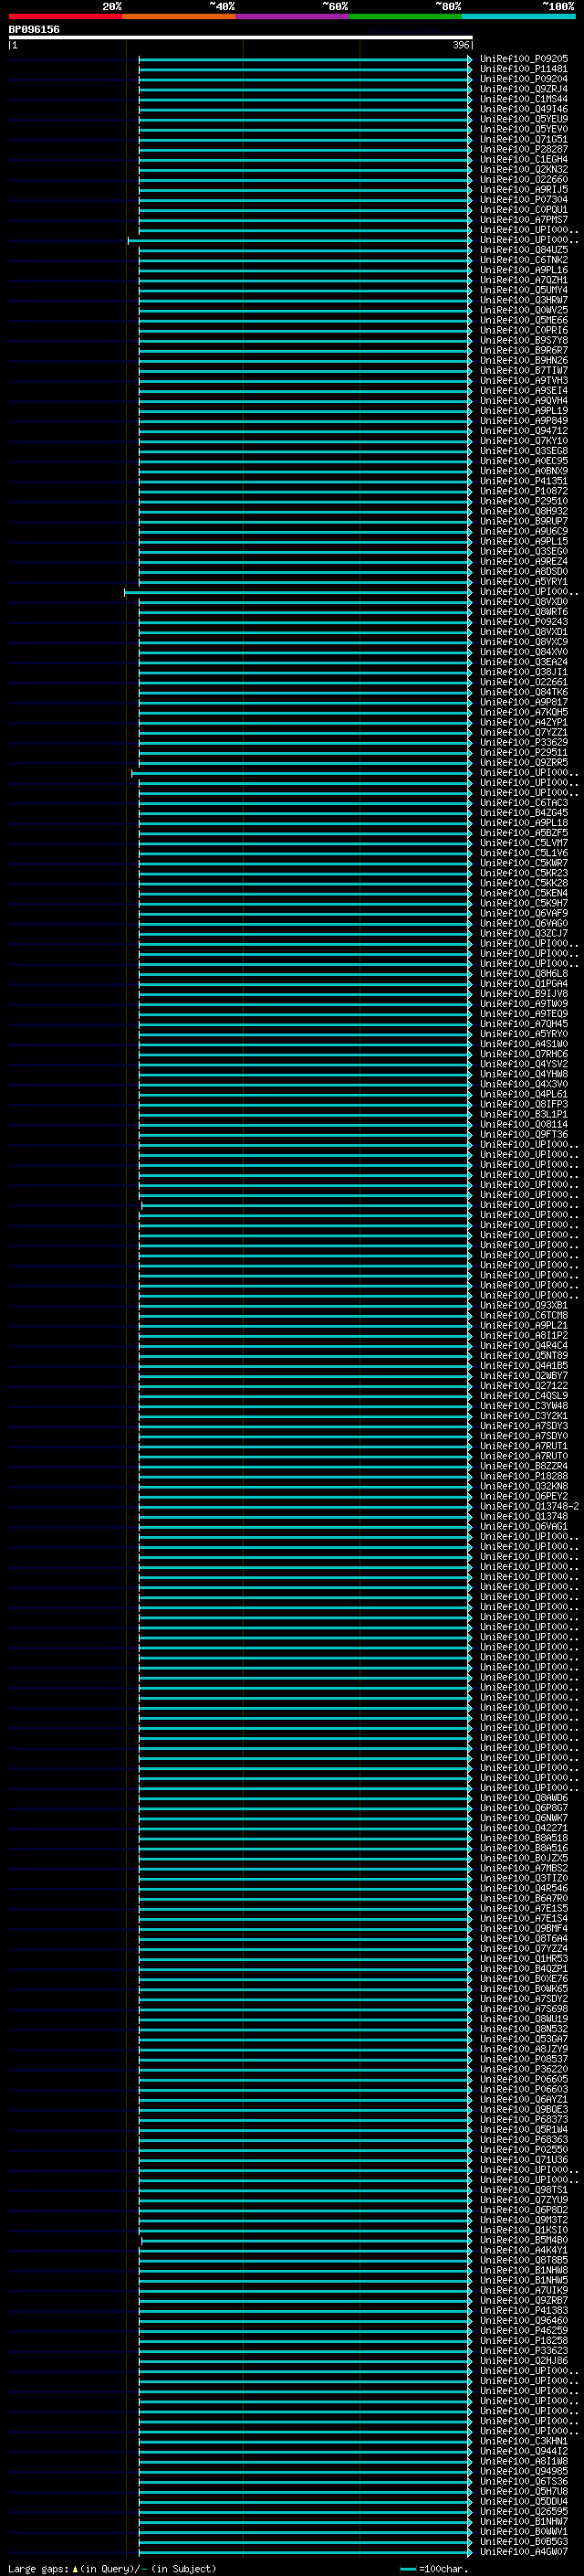Click the cyan alignment bar for UniRef100_P09205
Image resolution: width=584 pixels, height=2576 pixels.
pos(306,60)
